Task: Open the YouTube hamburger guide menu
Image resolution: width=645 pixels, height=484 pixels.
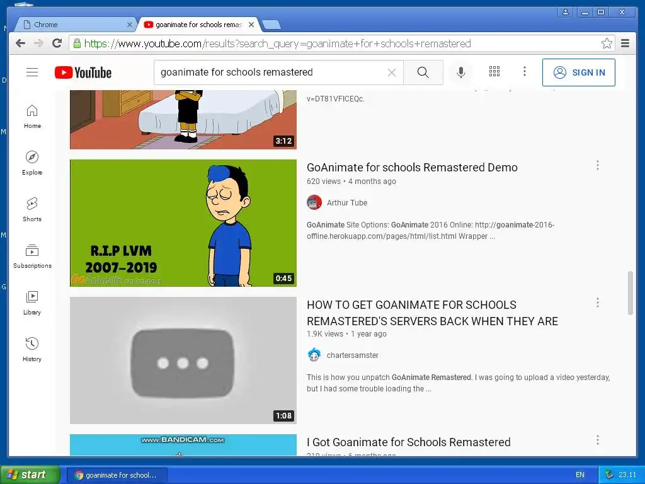Action: point(32,72)
